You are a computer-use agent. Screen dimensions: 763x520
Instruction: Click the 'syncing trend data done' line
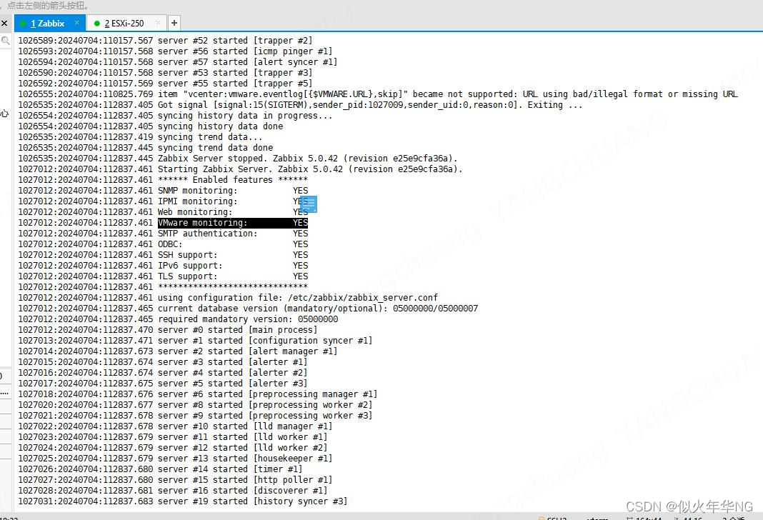[x=146, y=148]
